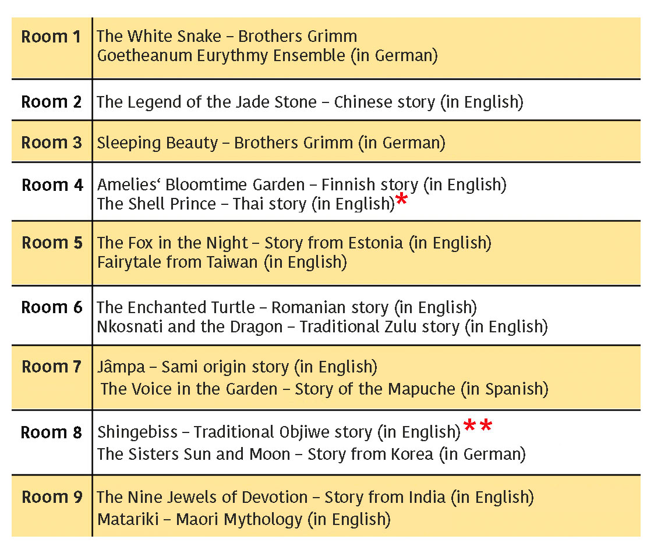Screen dimensions: 654x557
Task: Select the Sleeping Beauty – Brothers Grimm line
Action: [x=271, y=143]
